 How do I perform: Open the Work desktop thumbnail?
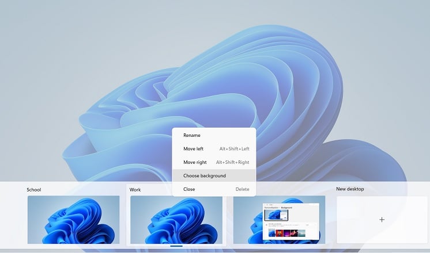(x=176, y=220)
